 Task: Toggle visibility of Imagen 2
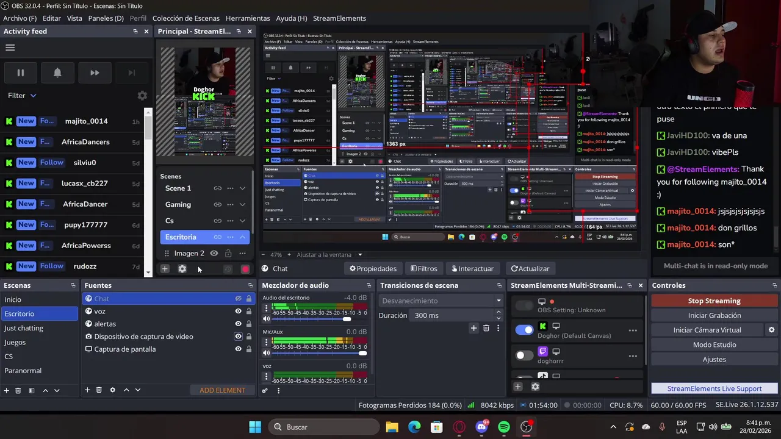tap(214, 253)
